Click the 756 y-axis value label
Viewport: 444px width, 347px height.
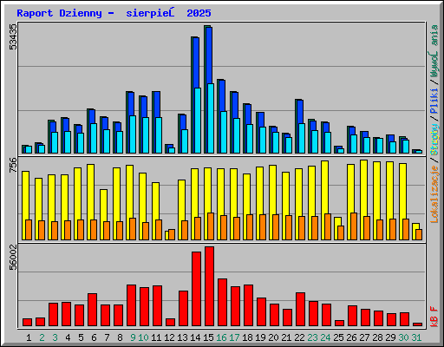[13, 165]
